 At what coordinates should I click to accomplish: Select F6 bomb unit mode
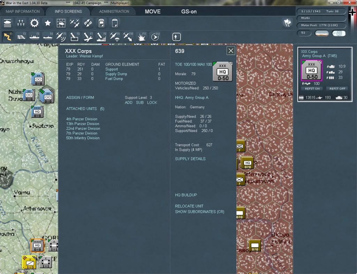tap(75, 37)
